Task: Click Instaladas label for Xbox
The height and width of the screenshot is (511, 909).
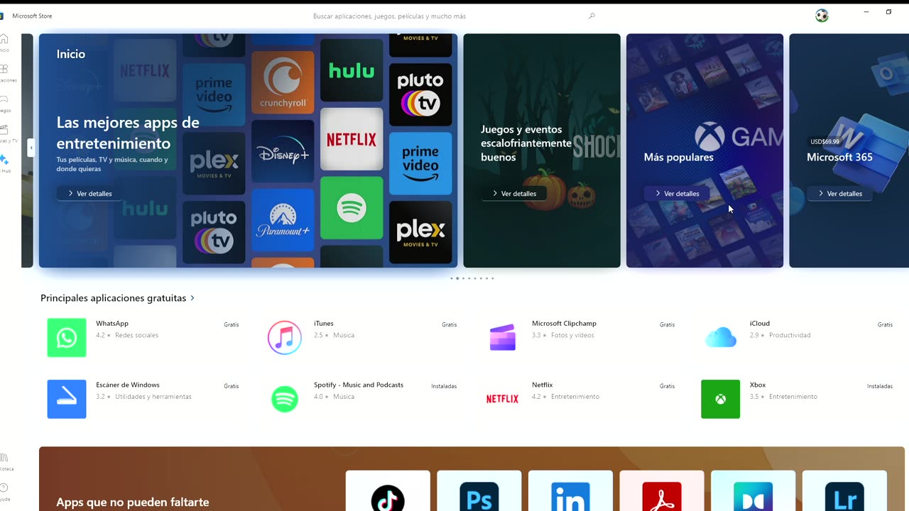Action: (x=880, y=387)
